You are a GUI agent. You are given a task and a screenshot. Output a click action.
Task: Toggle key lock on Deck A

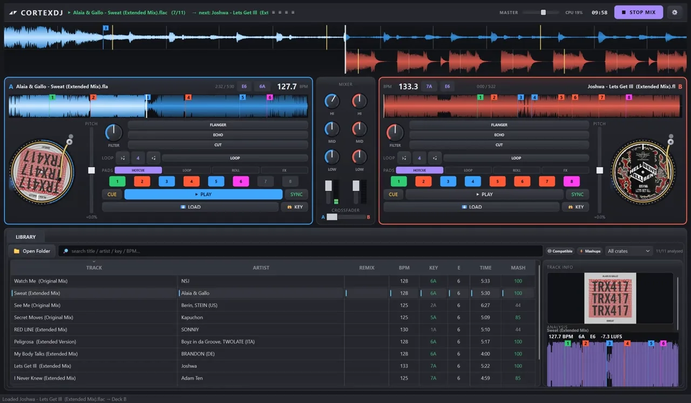(295, 207)
